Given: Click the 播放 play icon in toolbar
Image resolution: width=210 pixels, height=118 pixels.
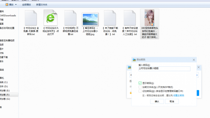Looking at the screenshot, I should 7,4.
